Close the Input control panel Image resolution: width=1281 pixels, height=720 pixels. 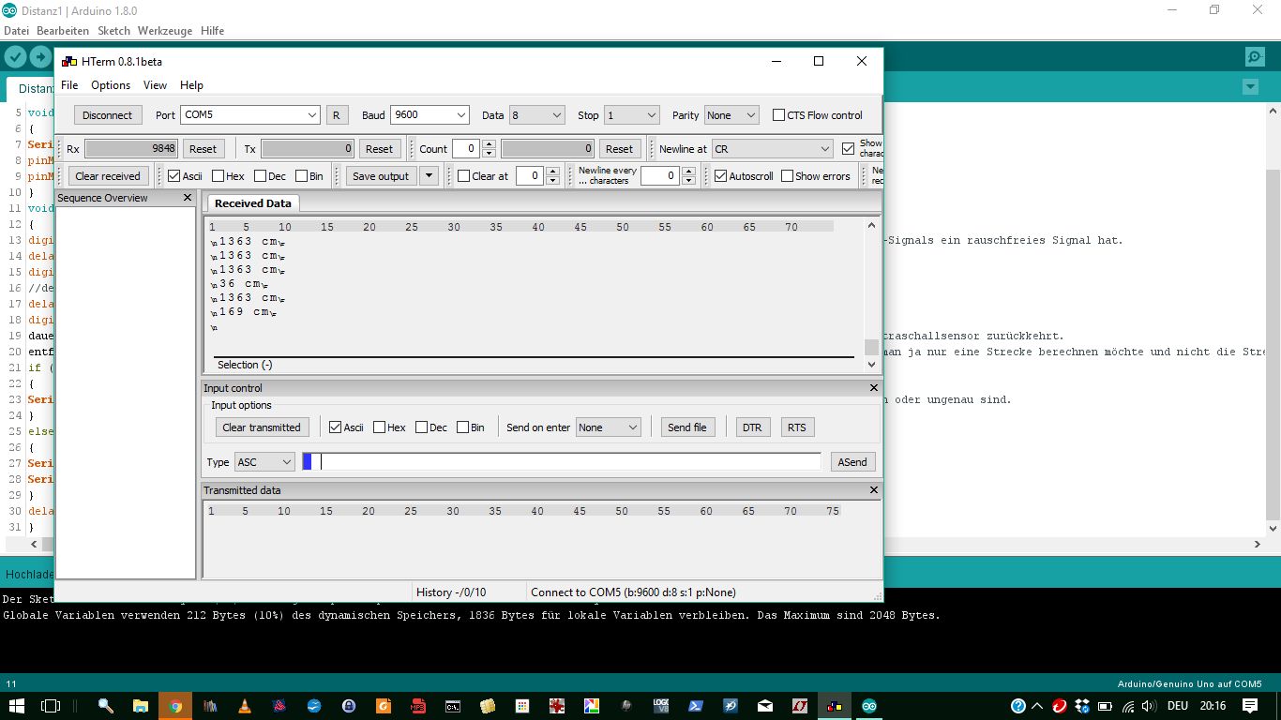pos(873,388)
